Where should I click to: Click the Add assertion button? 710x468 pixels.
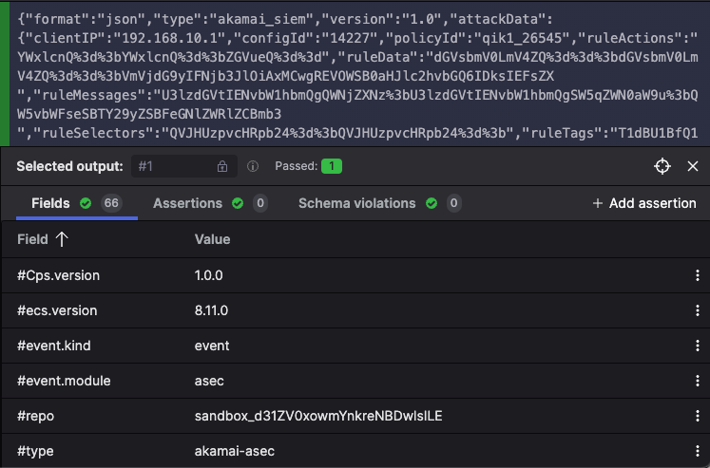coord(643,203)
